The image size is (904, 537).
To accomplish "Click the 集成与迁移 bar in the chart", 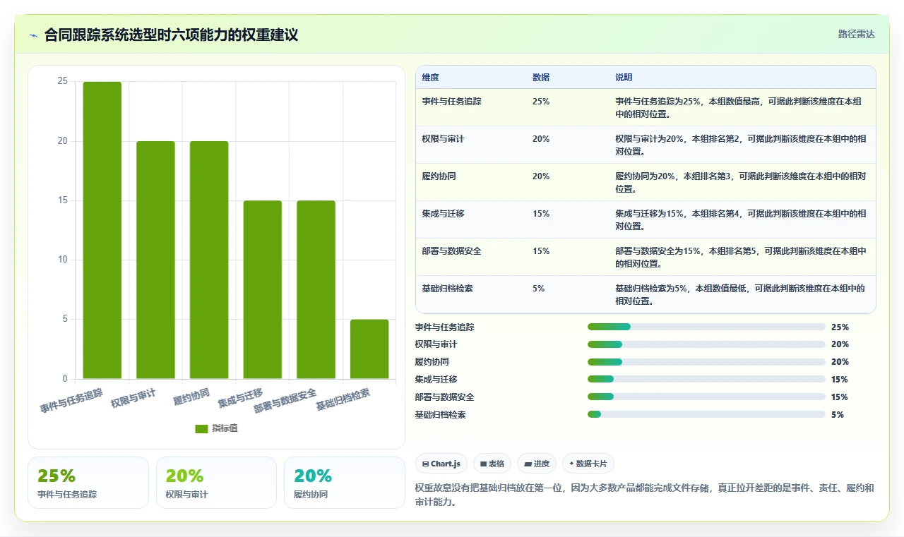I will pyautogui.click(x=263, y=289).
